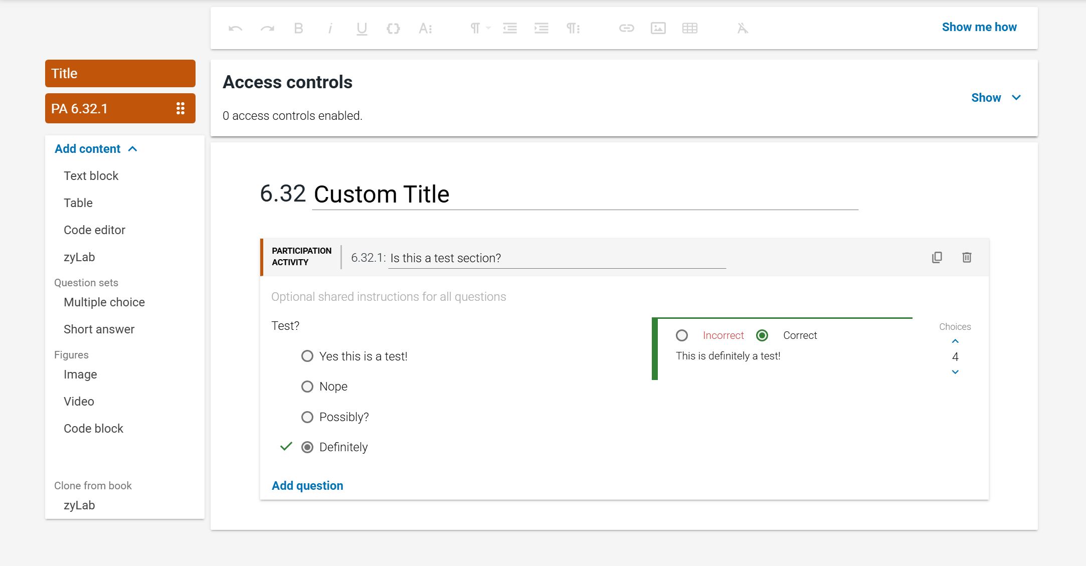Show the access controls
The width and height of the screenshot is (1086, 566).
point(986,98)
